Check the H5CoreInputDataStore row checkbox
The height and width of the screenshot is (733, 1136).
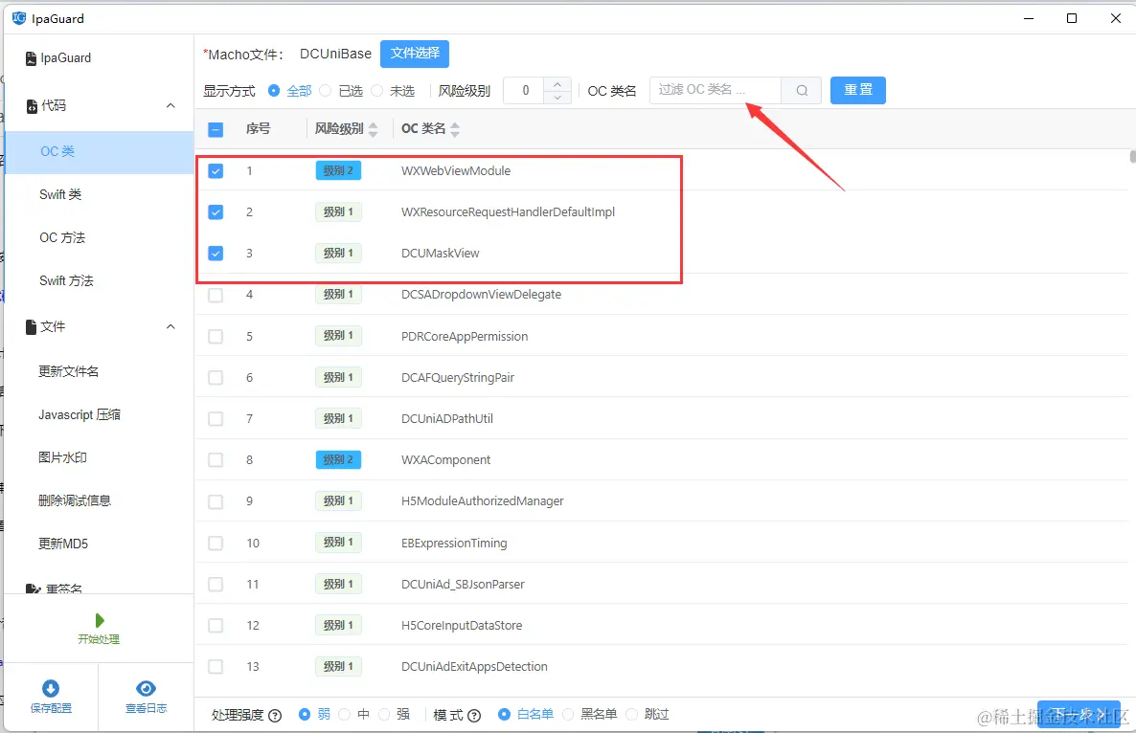coord(216,625)
